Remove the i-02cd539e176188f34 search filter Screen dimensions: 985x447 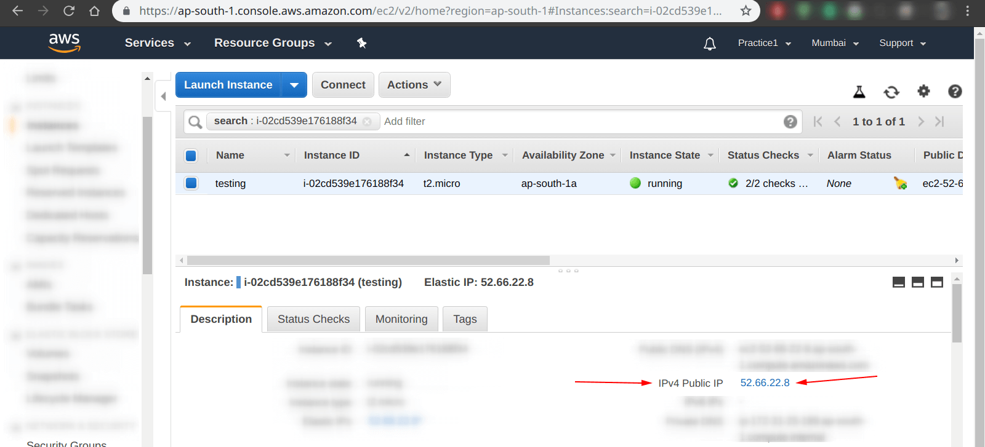click(x=367, y=121)
